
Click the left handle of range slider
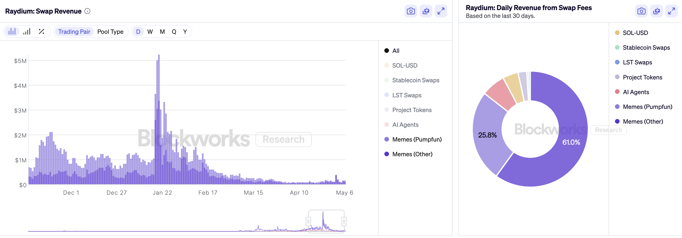click(308, 222)
